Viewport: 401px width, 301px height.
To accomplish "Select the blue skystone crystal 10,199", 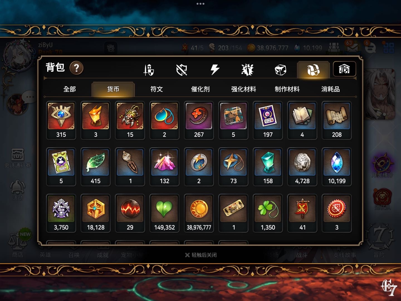I will (337, 167).
